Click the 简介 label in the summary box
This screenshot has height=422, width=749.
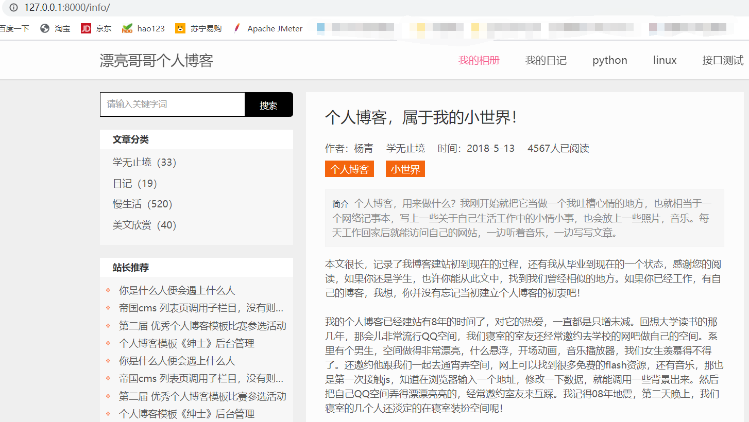pyautogui.click(x=341, y=204)
